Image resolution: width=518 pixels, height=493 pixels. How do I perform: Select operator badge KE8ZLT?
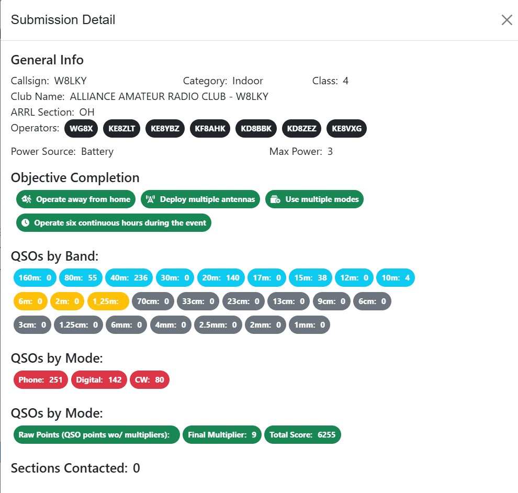coord(121,129)
